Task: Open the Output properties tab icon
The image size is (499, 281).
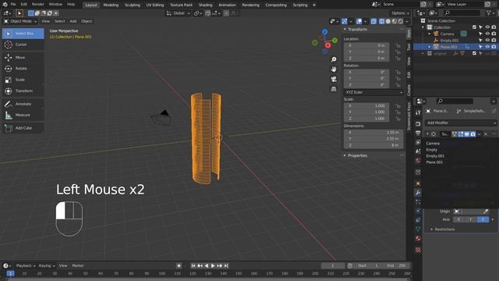Action: pyautogui.click(x=418, y=133)
